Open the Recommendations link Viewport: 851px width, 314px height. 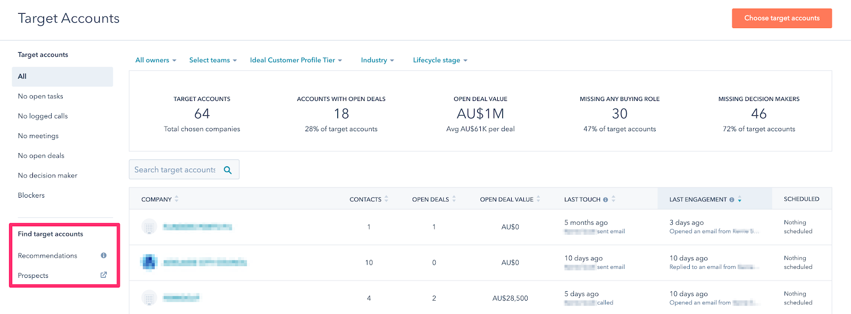coord(47,256)
